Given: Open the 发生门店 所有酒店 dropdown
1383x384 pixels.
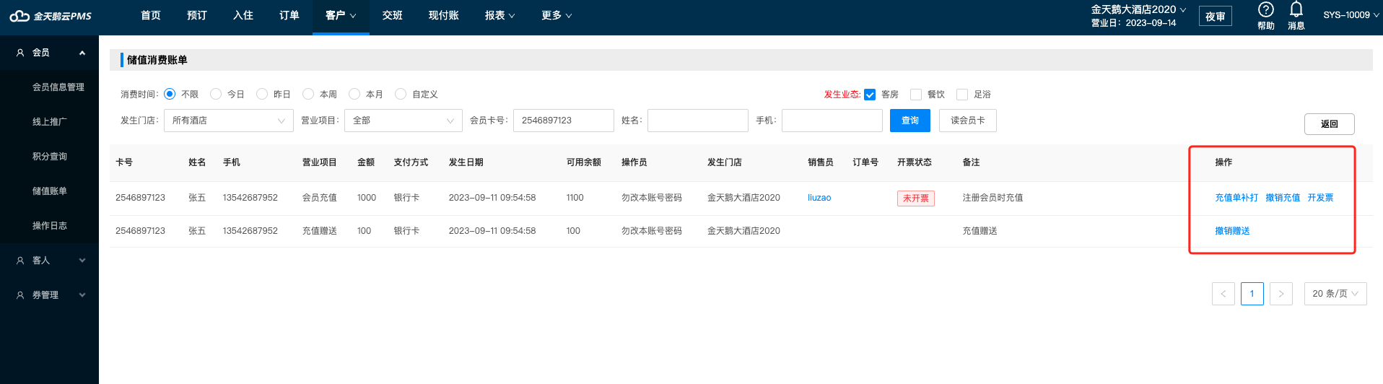Looking at the screenshot, I should 229,121.
